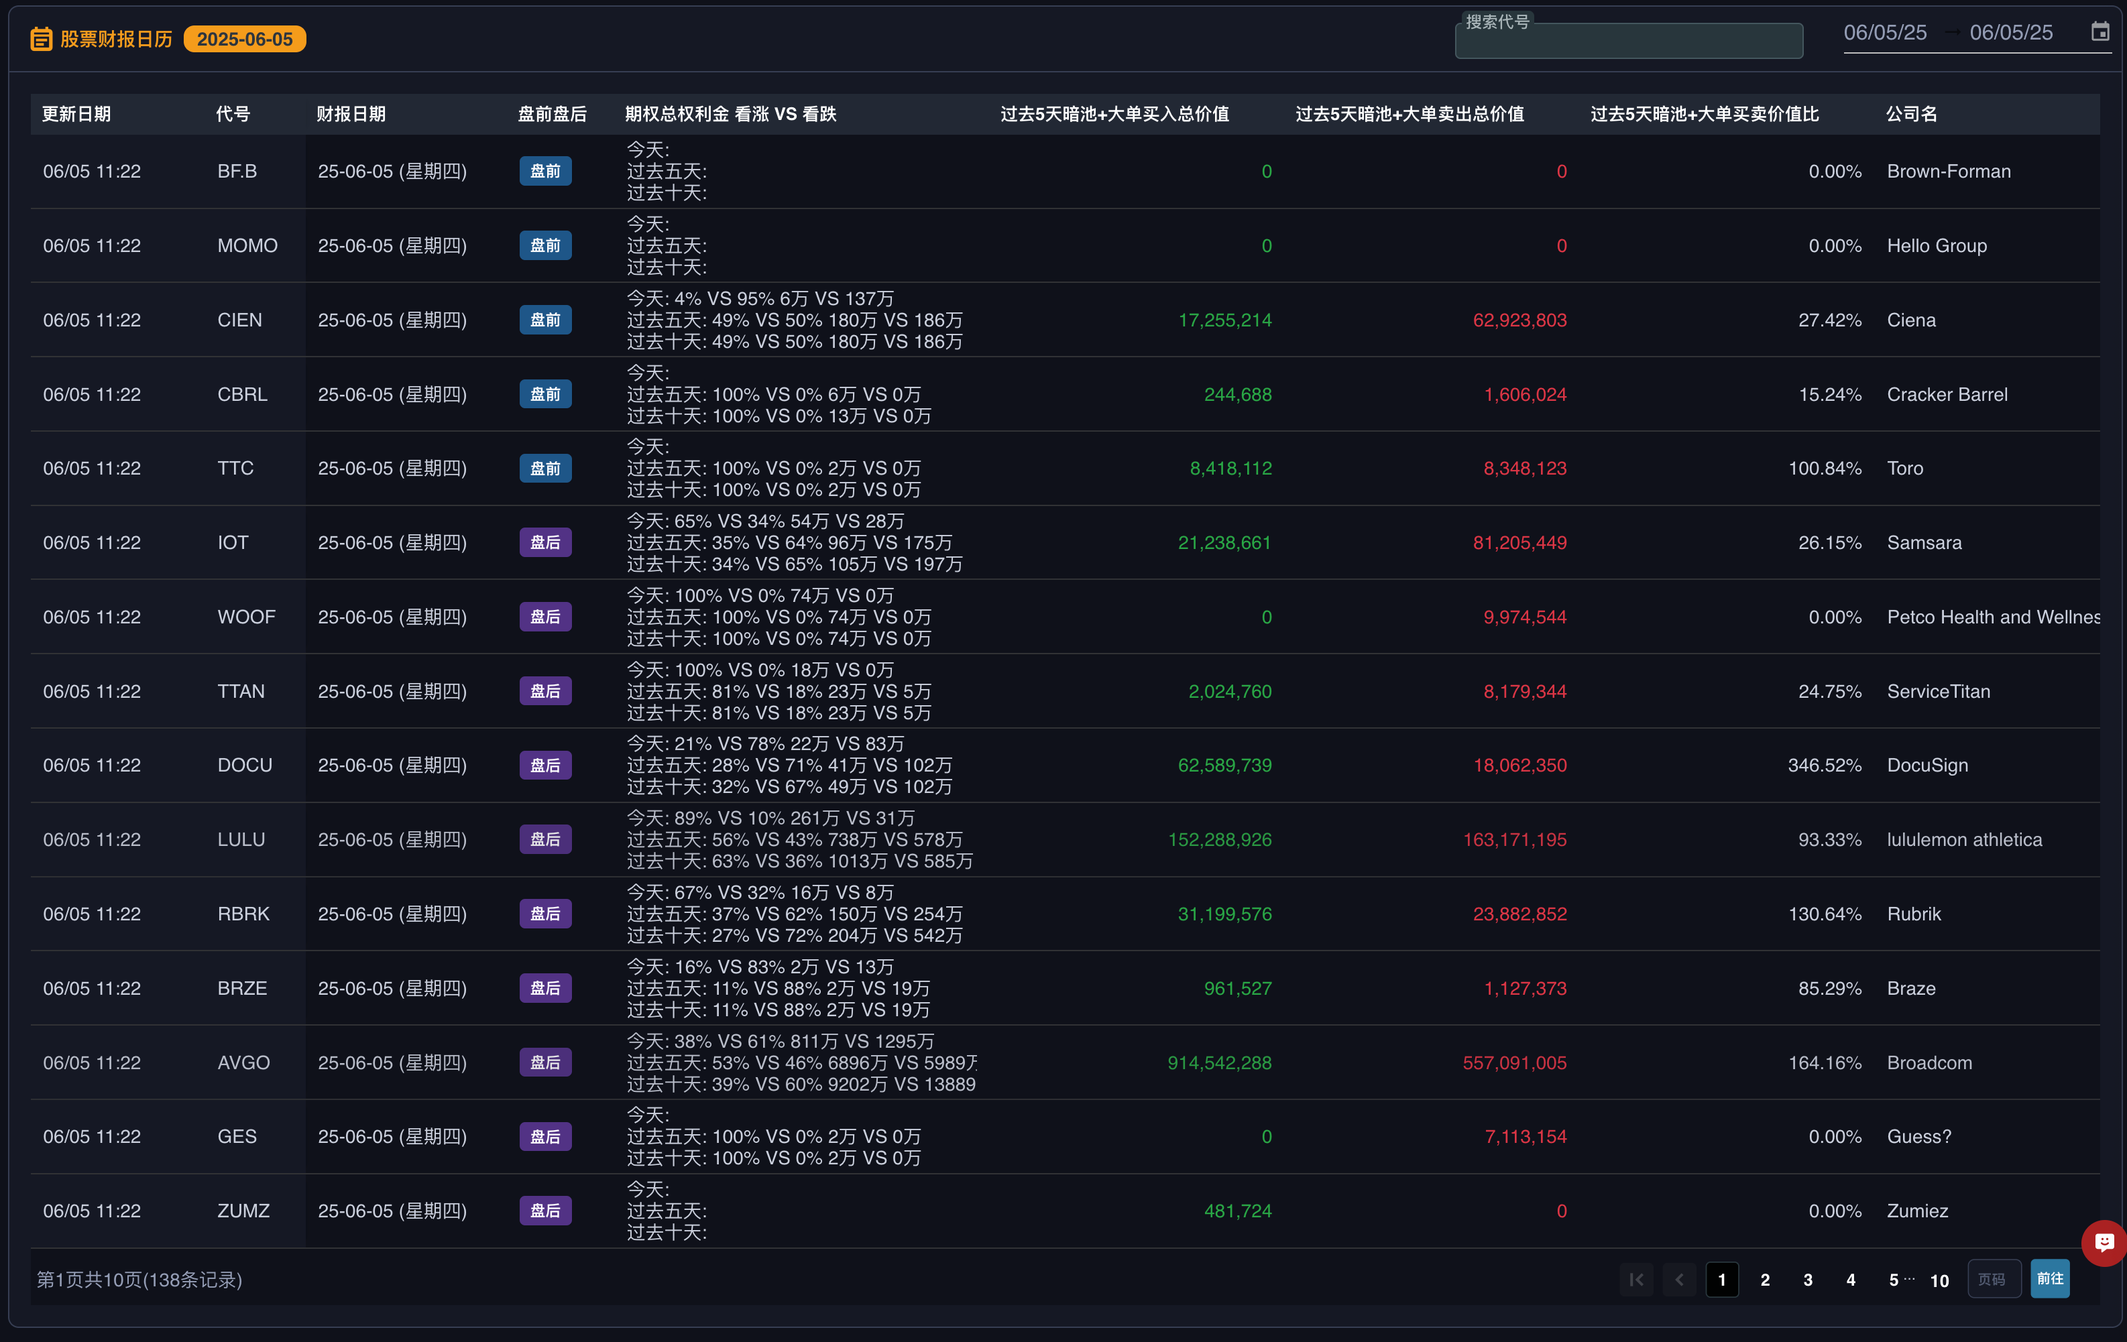
Task: Click the red chat support bubble icon
Action: coord(2104,1242)
